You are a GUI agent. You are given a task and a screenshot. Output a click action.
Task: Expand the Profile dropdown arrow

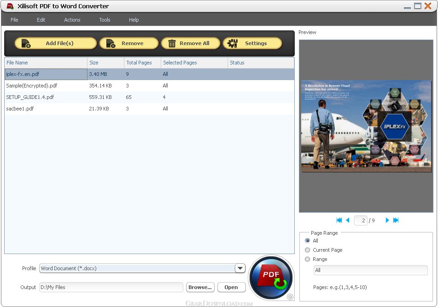pyautogui.click(x=240, y=268)
